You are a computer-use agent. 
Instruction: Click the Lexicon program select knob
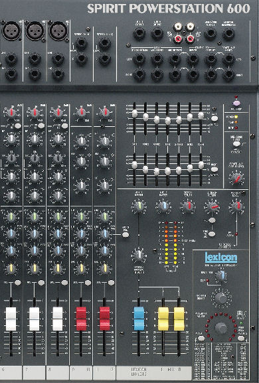pos(221,298)
